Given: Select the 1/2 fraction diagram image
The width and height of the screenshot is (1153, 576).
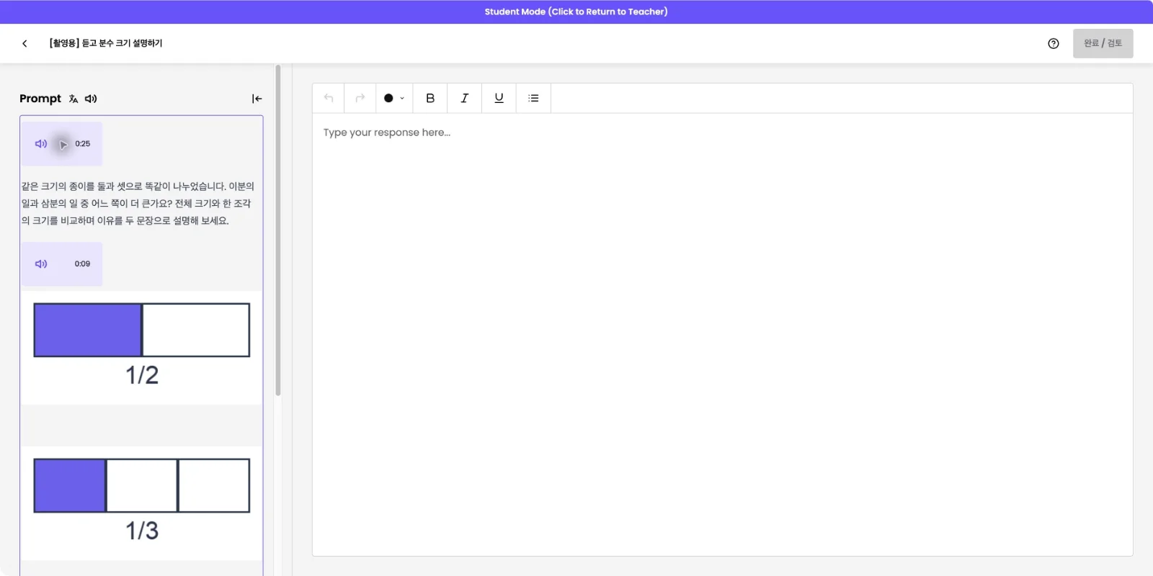Looking at the screenshot, I should pyautogui.click(x=142, y=347).
